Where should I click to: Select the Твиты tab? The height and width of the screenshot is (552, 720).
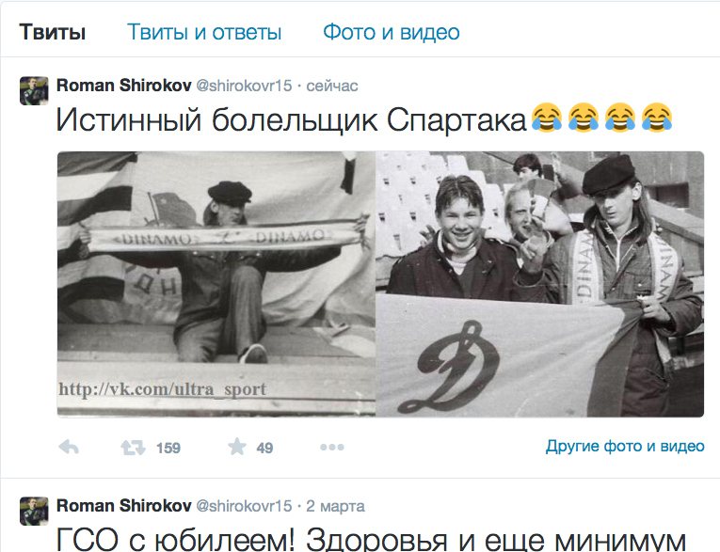(x=53, y=32)
